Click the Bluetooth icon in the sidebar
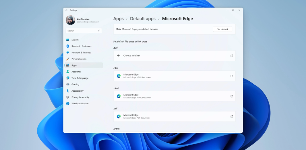306x150 pixels. coord(68,46)
